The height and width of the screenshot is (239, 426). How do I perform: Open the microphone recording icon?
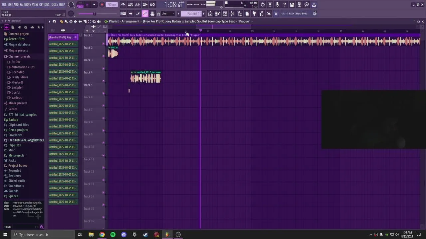[x=277, y=5]
